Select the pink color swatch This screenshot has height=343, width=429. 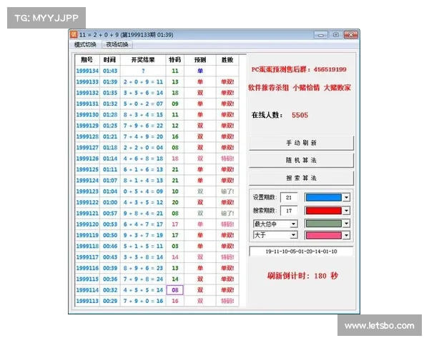324,235
